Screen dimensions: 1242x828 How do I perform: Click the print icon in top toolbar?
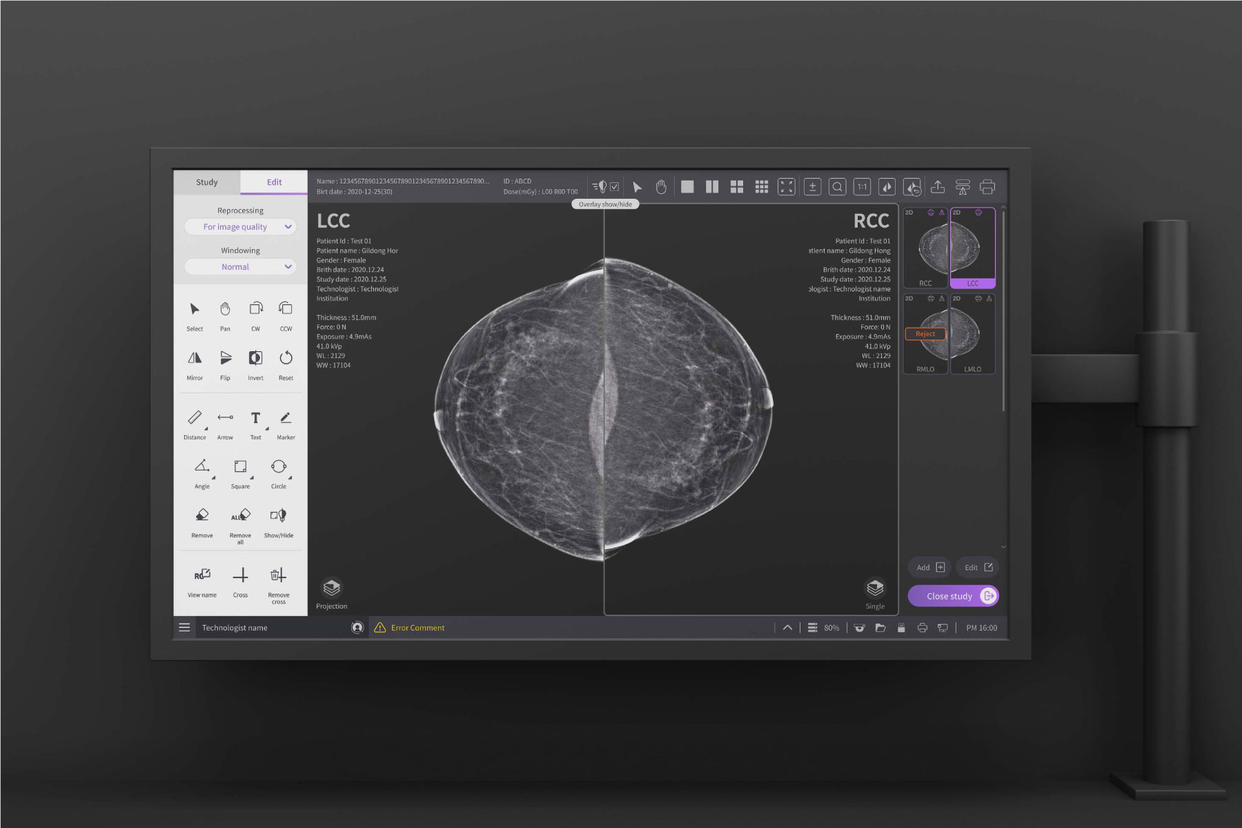point(987,187)
